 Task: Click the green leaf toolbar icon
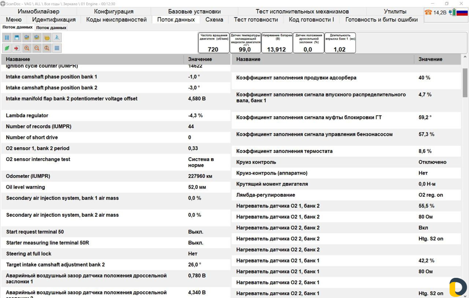(7, 48)
